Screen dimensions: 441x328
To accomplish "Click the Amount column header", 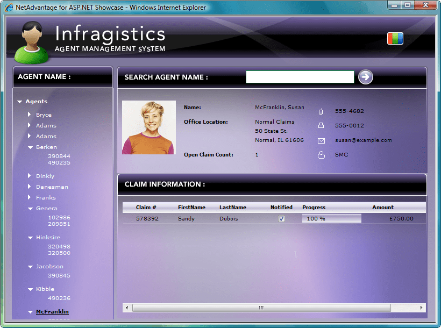I will click(382, 207).
